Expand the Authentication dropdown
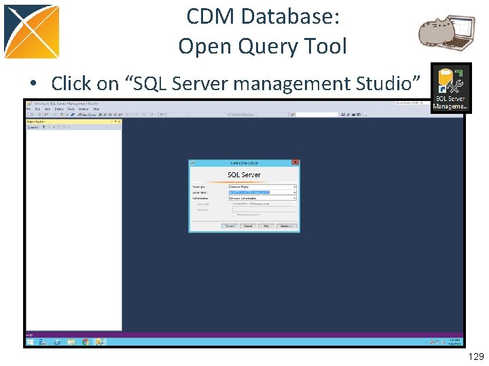Viewport: 489px width, 366px height. pos(294,198)
